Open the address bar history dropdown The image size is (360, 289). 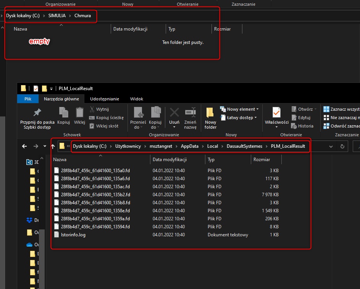pos(331,147)
